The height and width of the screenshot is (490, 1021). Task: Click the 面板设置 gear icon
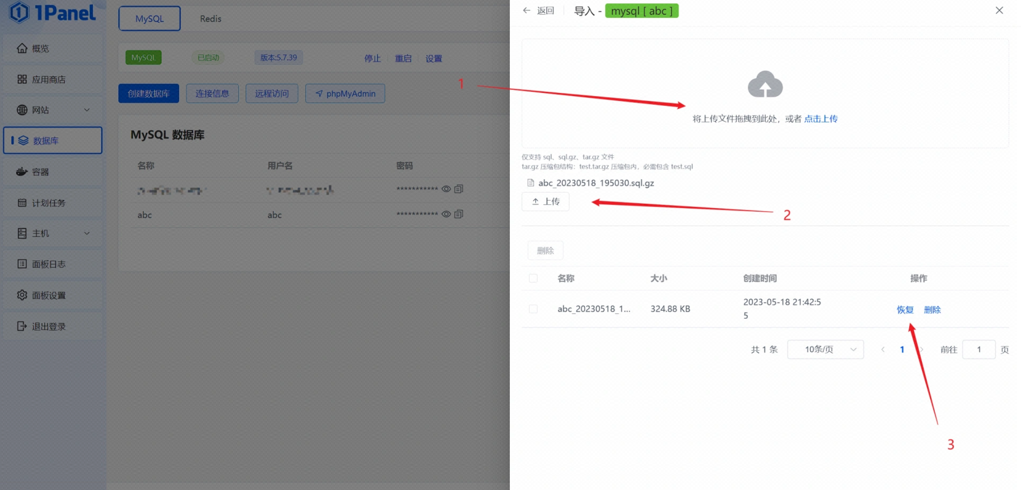tap(22, 295)
